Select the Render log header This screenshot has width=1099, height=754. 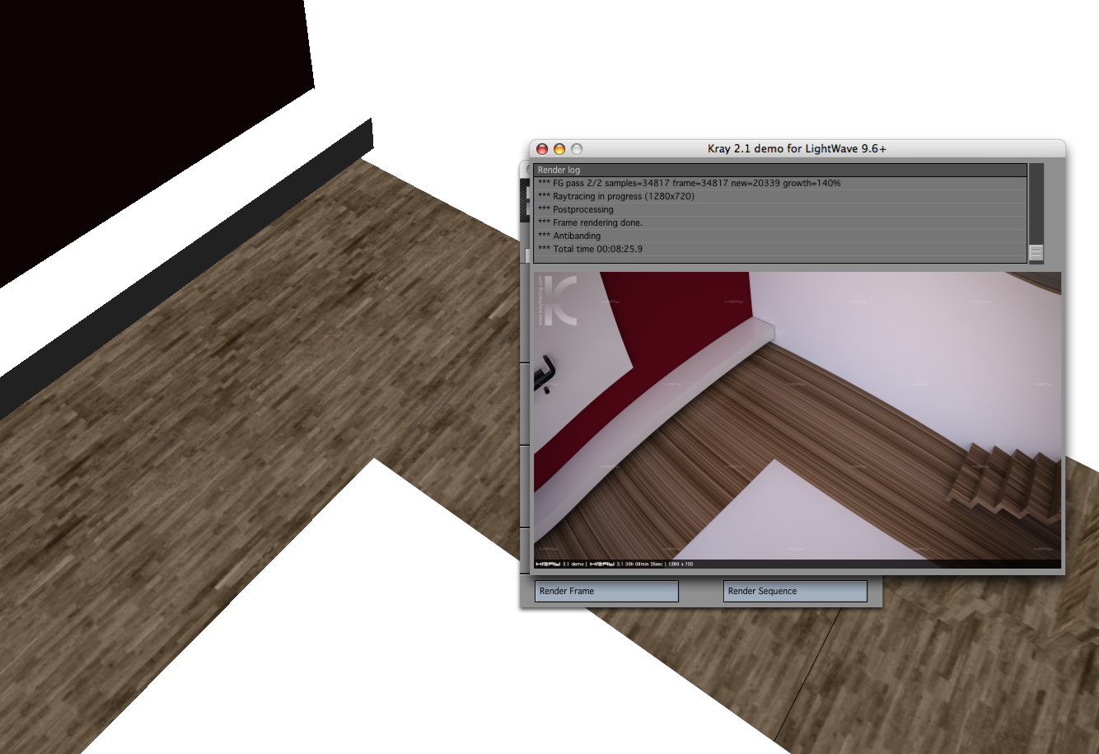pyautogui.click(x=779, y=170)
